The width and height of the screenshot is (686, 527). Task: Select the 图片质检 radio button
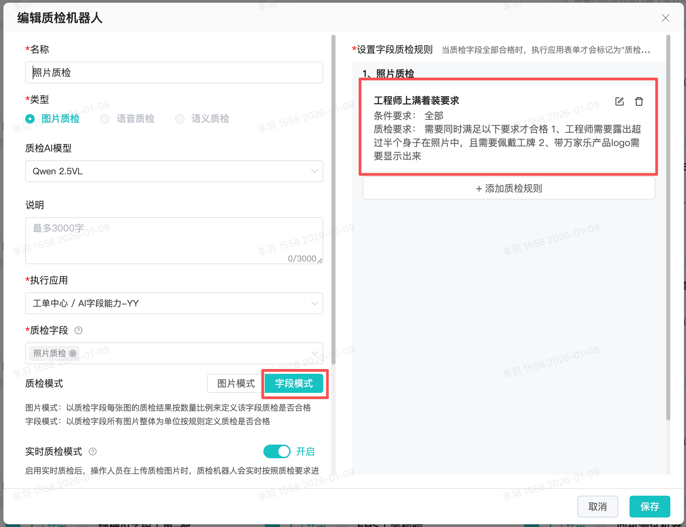(30, 119)
